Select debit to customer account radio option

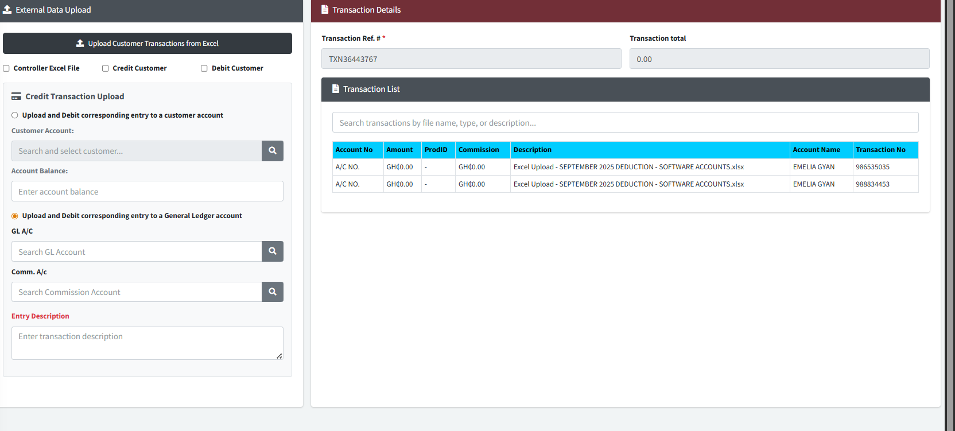click(x=15, y=115)
